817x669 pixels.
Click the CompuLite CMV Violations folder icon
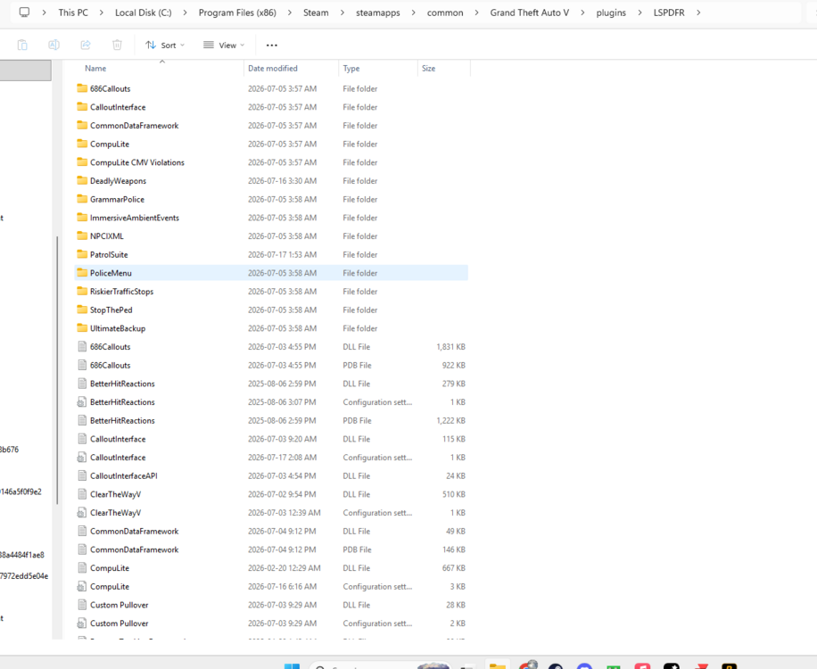coord(82,162)
